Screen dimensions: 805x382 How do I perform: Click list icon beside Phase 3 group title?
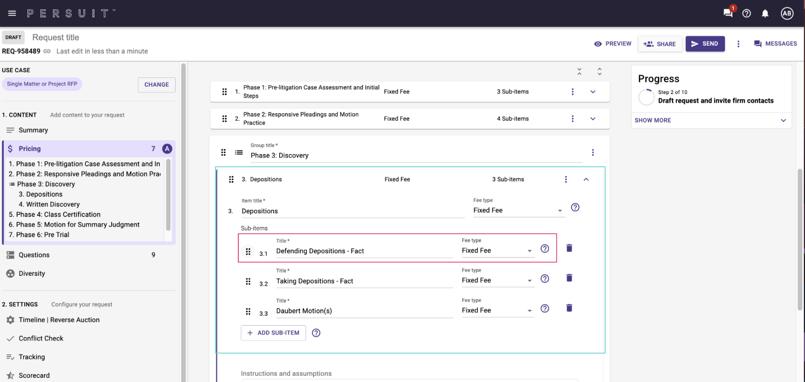[x=239, y=152]
